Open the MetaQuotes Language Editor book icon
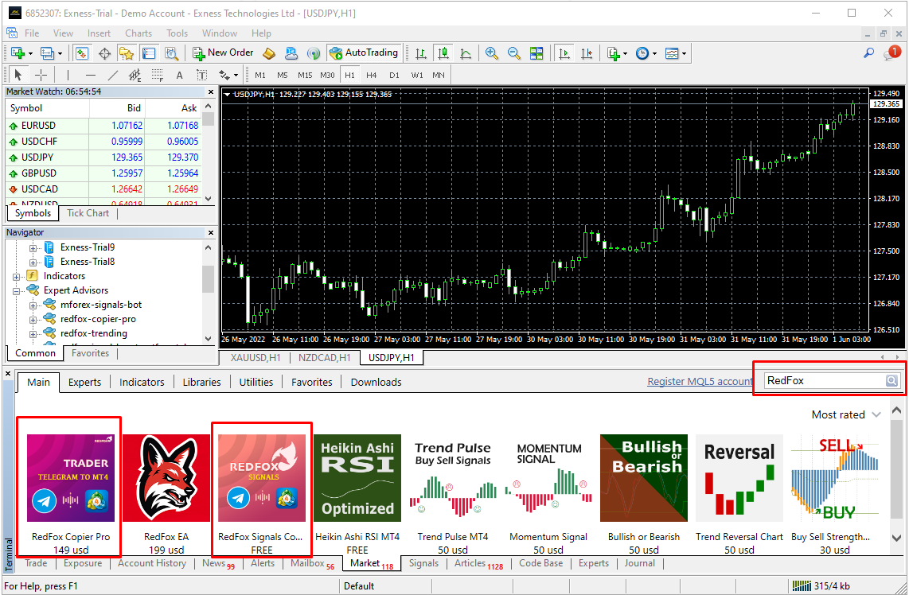Screen dimensions: 909x595 (269, 53)
